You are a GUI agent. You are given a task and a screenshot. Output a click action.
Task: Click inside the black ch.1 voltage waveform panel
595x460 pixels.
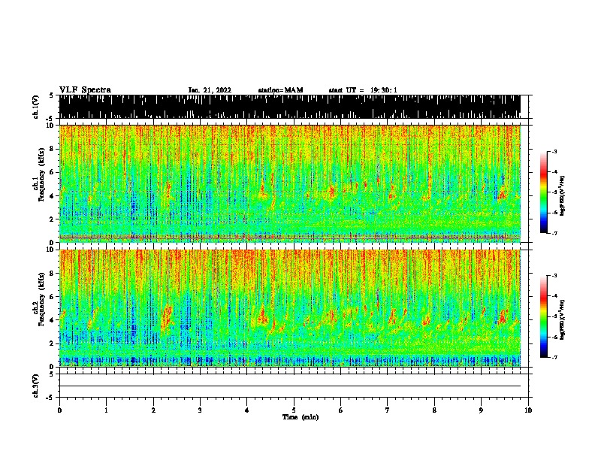289,107
